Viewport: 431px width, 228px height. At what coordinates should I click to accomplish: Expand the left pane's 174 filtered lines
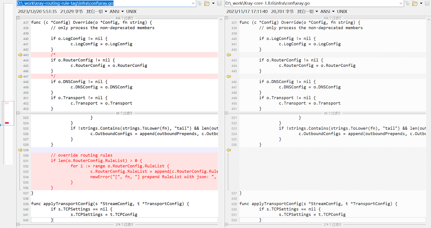point(18,224)
